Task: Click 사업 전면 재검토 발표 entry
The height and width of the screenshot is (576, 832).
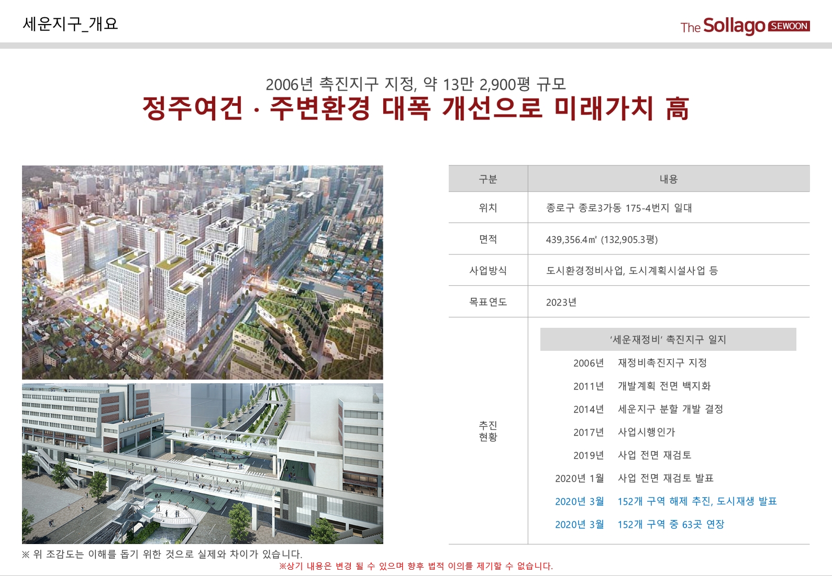Action: pos(665,478)
